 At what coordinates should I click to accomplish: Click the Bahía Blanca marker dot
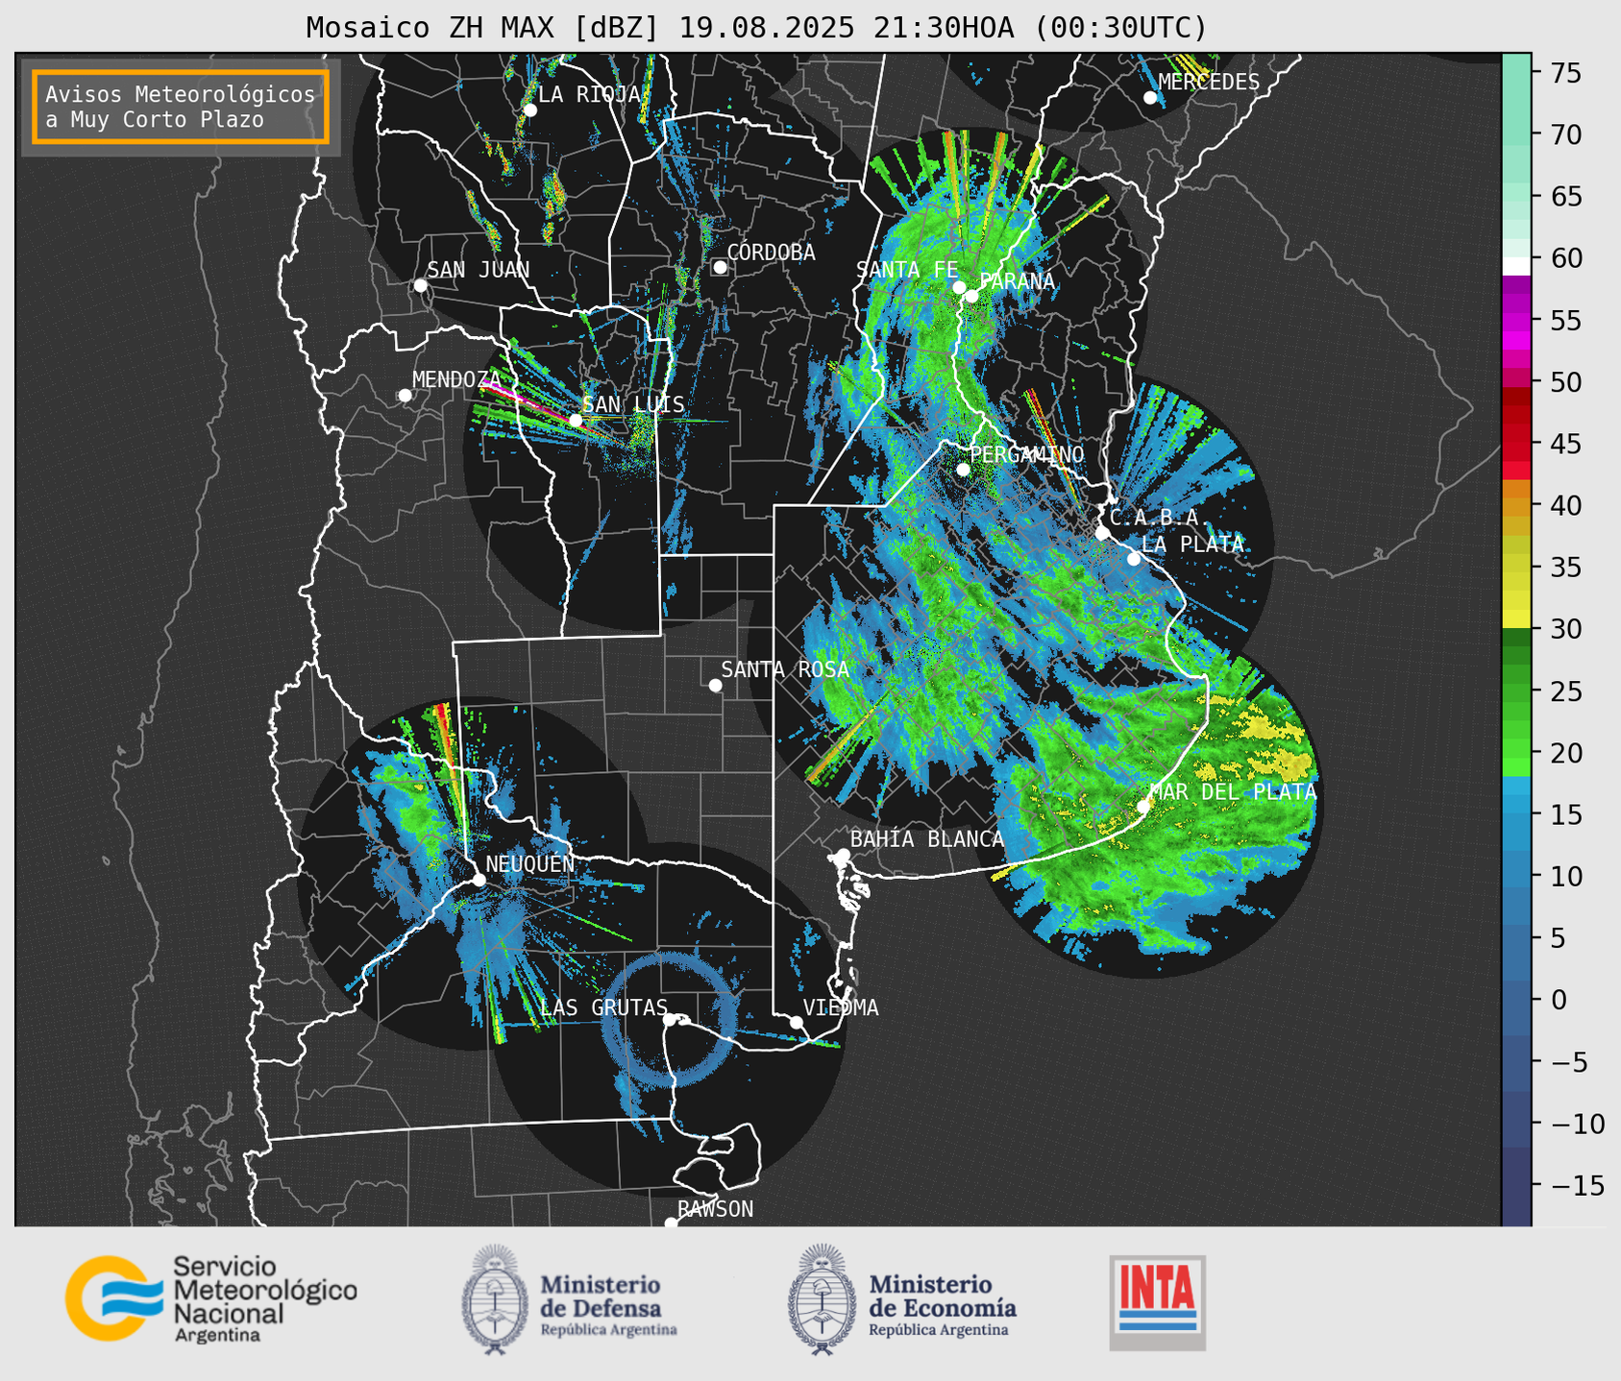click(843, 855)
